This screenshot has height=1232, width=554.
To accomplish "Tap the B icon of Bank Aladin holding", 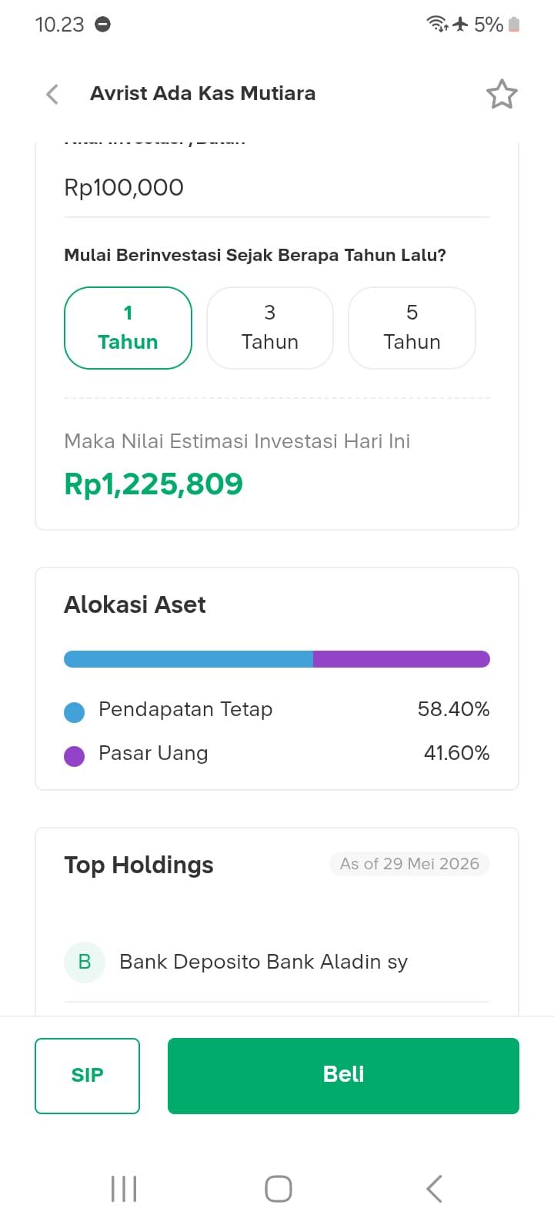I will pyautogui.click(x=85, y=962).
